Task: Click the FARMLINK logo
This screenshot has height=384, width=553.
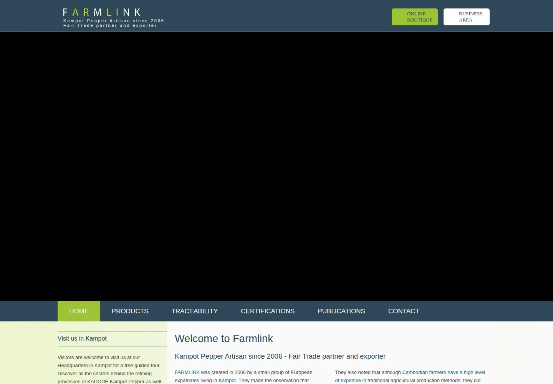Action: tap(102, 12)
